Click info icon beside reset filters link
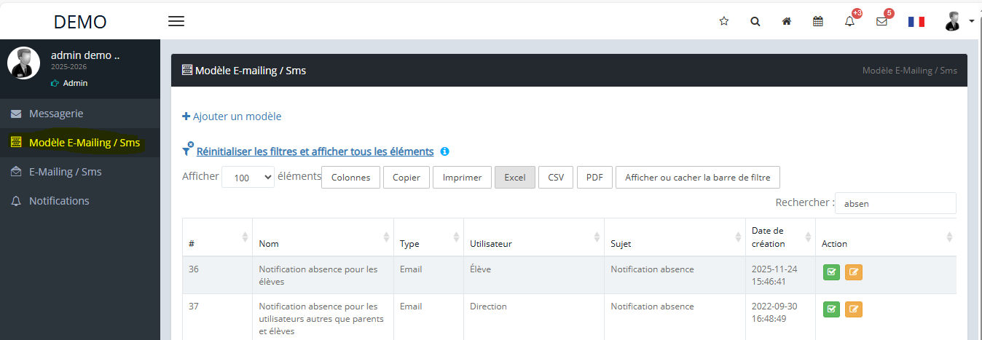 tap(444, 151)
